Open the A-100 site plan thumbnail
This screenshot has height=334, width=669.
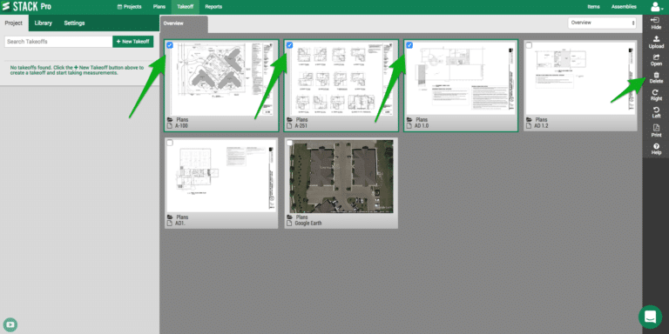point(221,78)
